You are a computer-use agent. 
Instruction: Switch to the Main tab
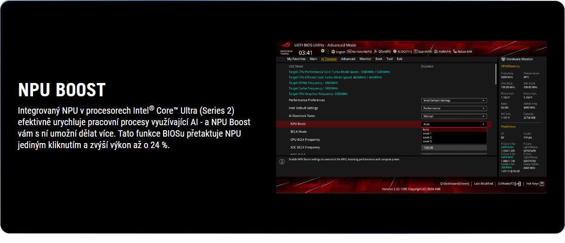(313, 59)
